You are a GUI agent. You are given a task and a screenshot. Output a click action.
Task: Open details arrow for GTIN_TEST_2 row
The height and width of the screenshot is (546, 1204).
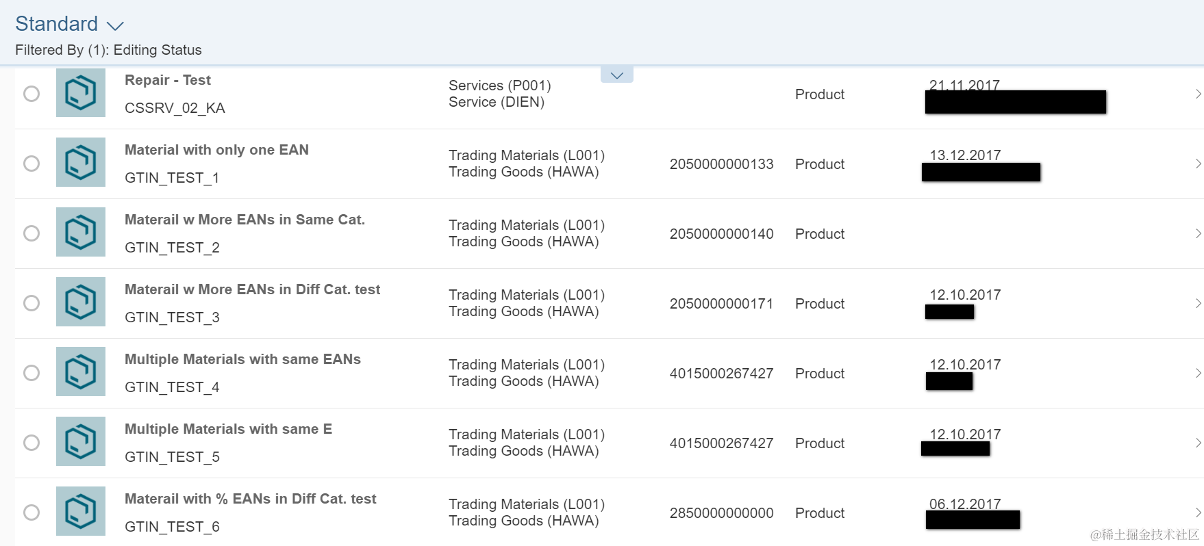(1198, 233)
